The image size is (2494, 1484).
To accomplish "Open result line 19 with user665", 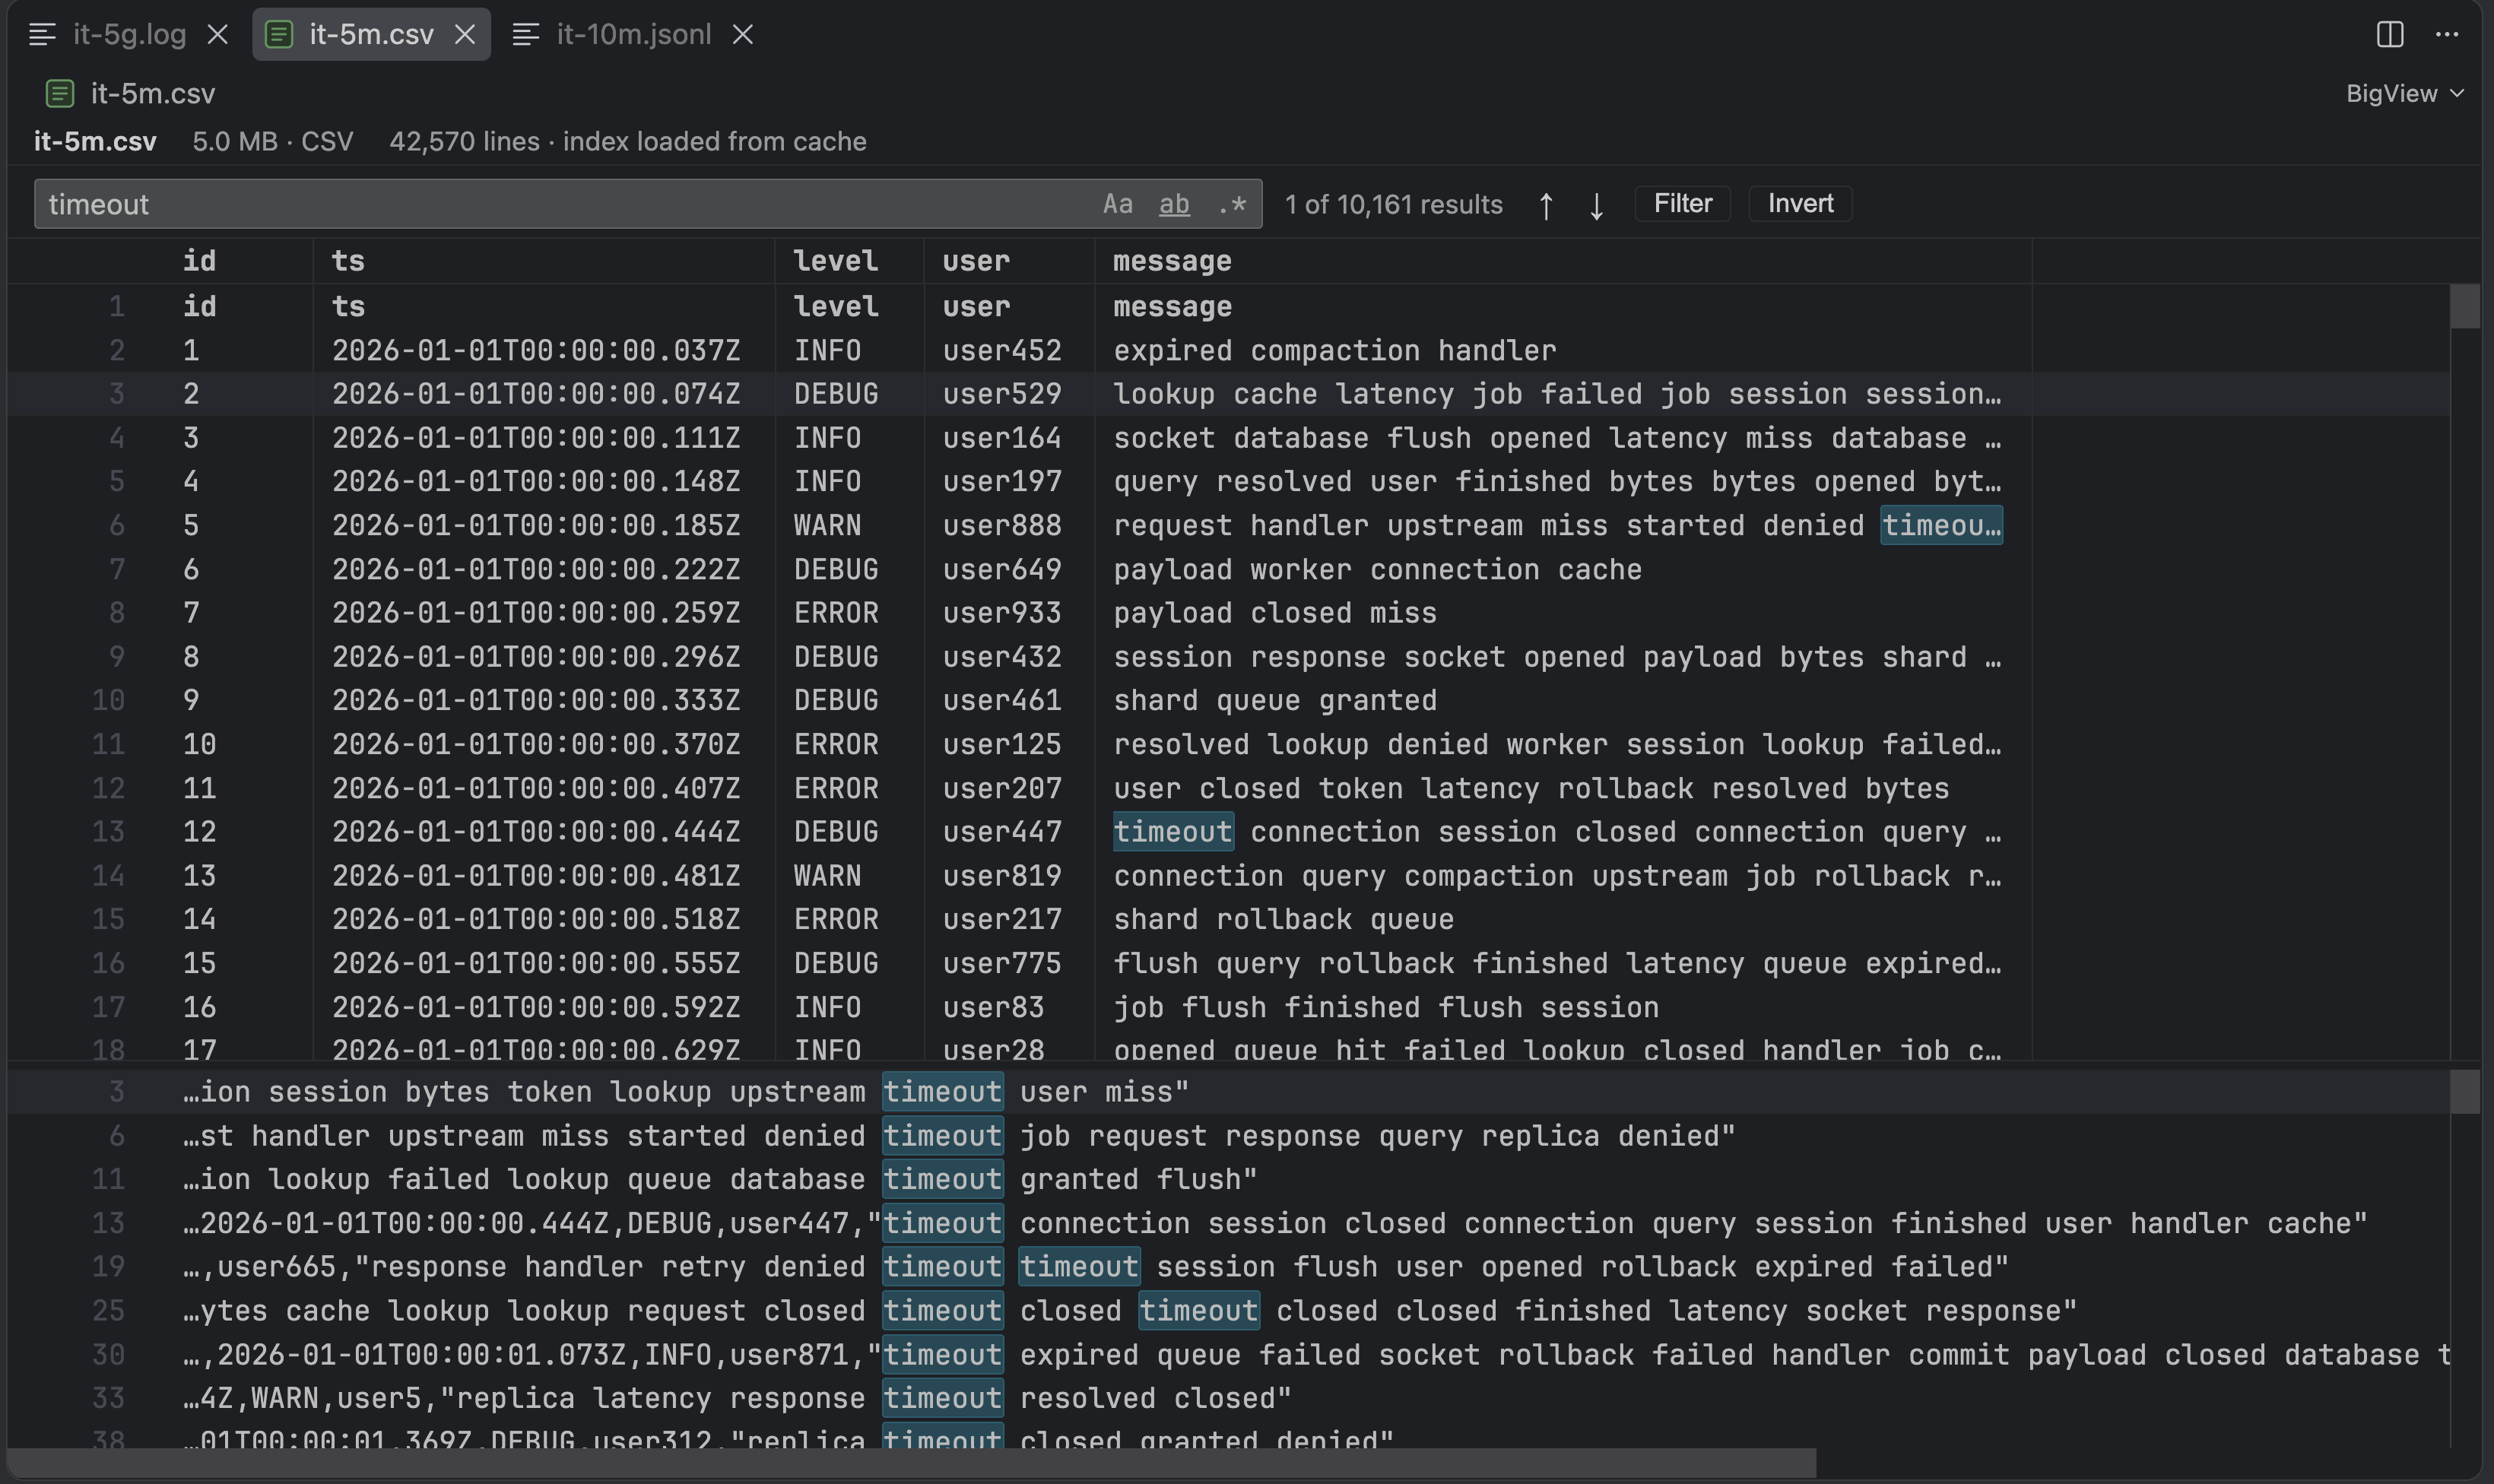I will (1228, 1267).
